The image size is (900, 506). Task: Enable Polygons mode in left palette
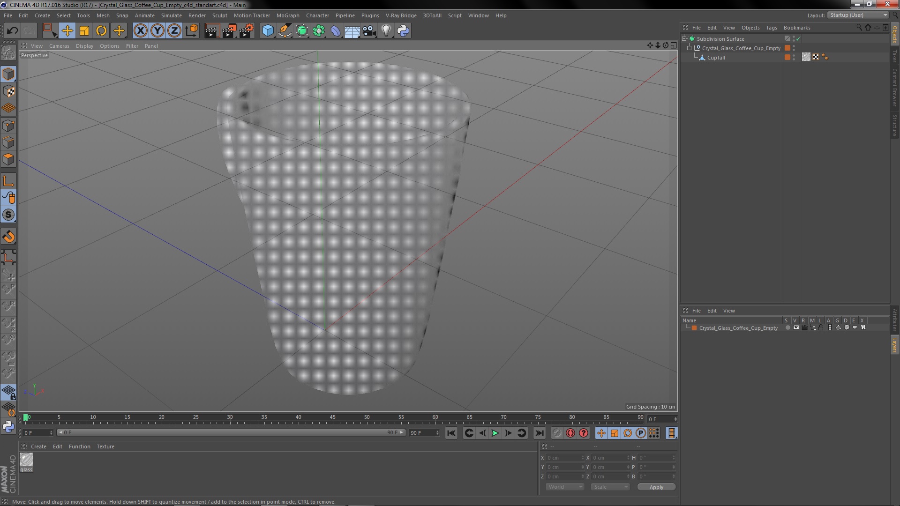coord(8,159)
